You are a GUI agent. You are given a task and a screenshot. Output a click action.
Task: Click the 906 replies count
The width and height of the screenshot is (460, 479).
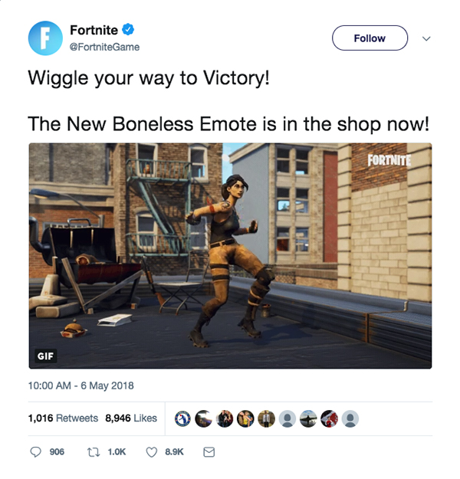57,452
